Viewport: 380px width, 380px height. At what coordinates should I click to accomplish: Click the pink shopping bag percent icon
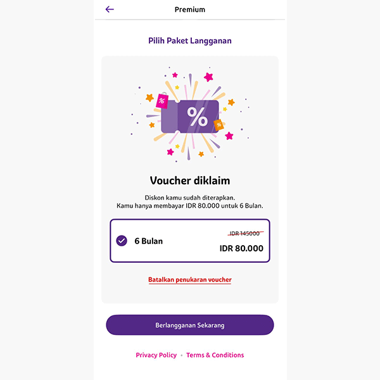point(161,100)
